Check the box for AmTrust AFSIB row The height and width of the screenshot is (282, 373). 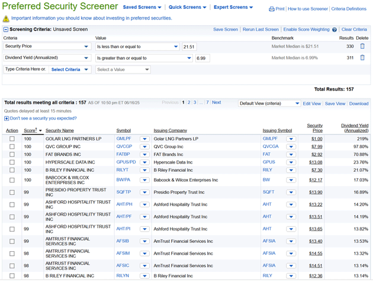pos(12,242)
